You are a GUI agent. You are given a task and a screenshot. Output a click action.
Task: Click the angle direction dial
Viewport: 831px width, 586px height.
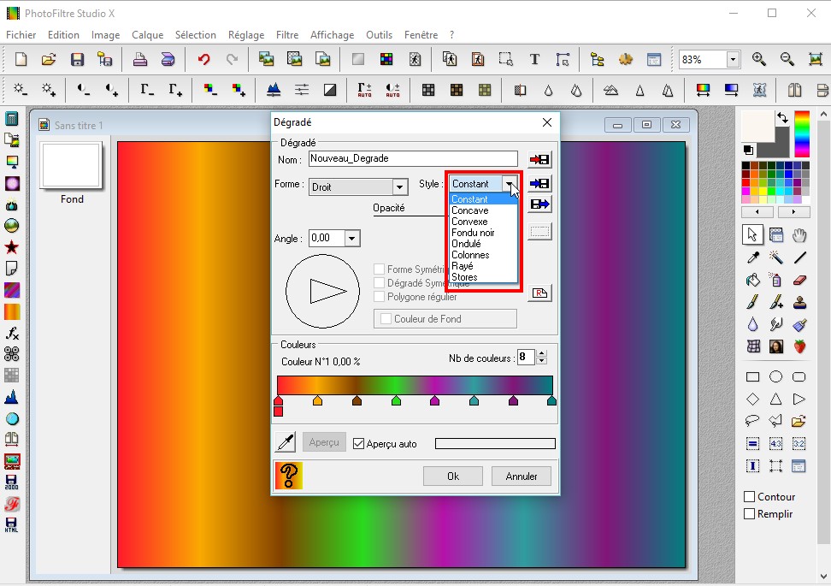[x=323, y=291]
